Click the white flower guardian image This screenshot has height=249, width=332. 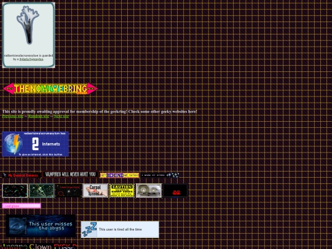click(28, 25)
